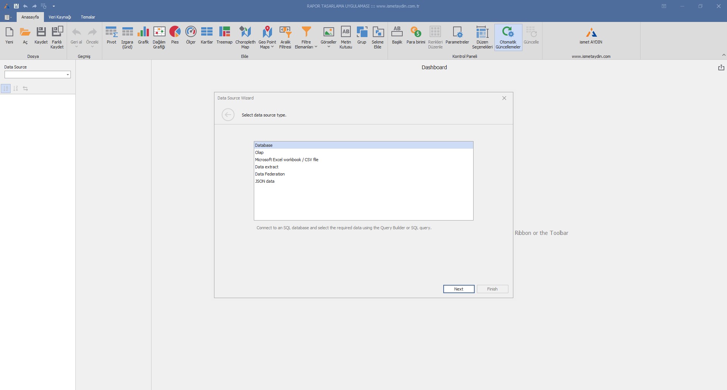Add a Pies chart item
727x390 pixels.
(x=175, y=36)
